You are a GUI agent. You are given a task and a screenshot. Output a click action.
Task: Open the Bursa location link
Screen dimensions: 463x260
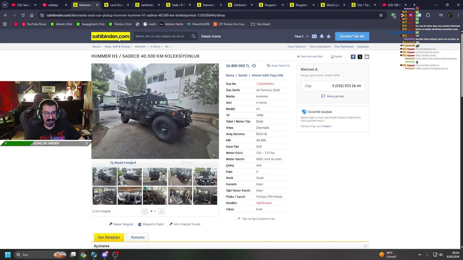(x=230, y=75)
